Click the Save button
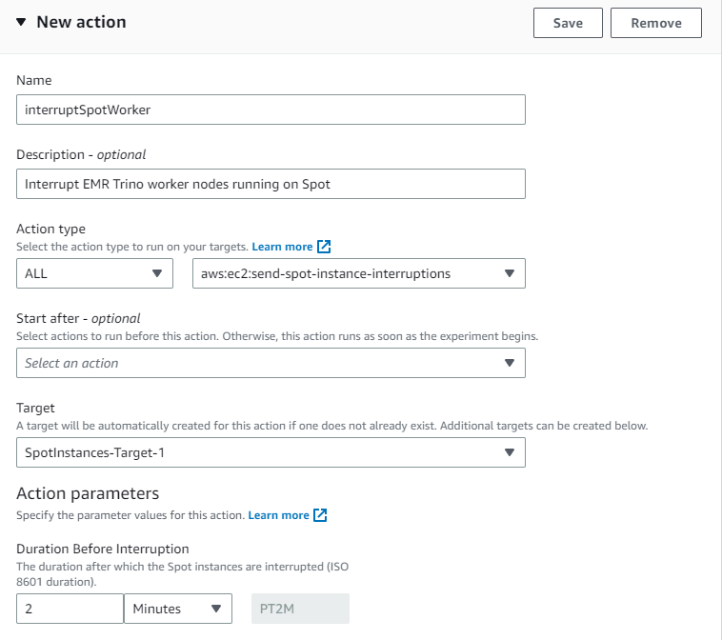722x640 pixels. click(x=568, y=23)
